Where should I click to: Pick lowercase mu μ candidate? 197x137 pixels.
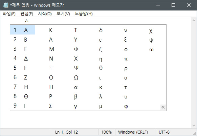[x=101, y=107]
